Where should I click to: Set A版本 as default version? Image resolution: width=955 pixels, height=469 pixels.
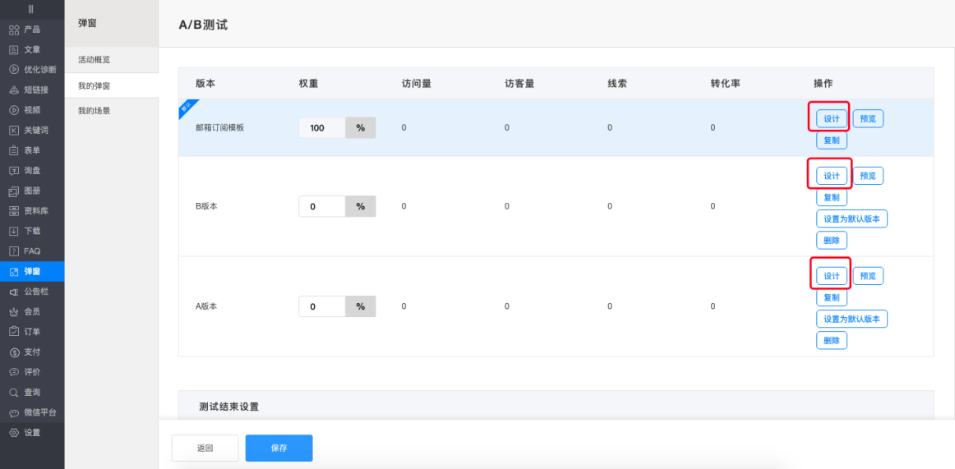[x=851, y=319]
